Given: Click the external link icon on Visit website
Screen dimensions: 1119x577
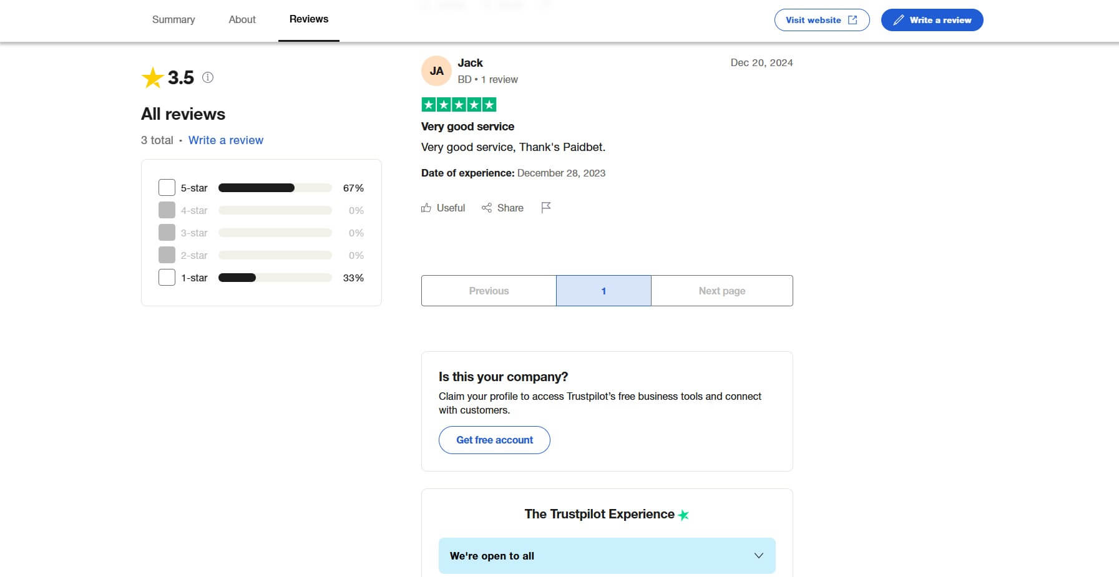Looking at the screenshot, I should tap(853, 20).
